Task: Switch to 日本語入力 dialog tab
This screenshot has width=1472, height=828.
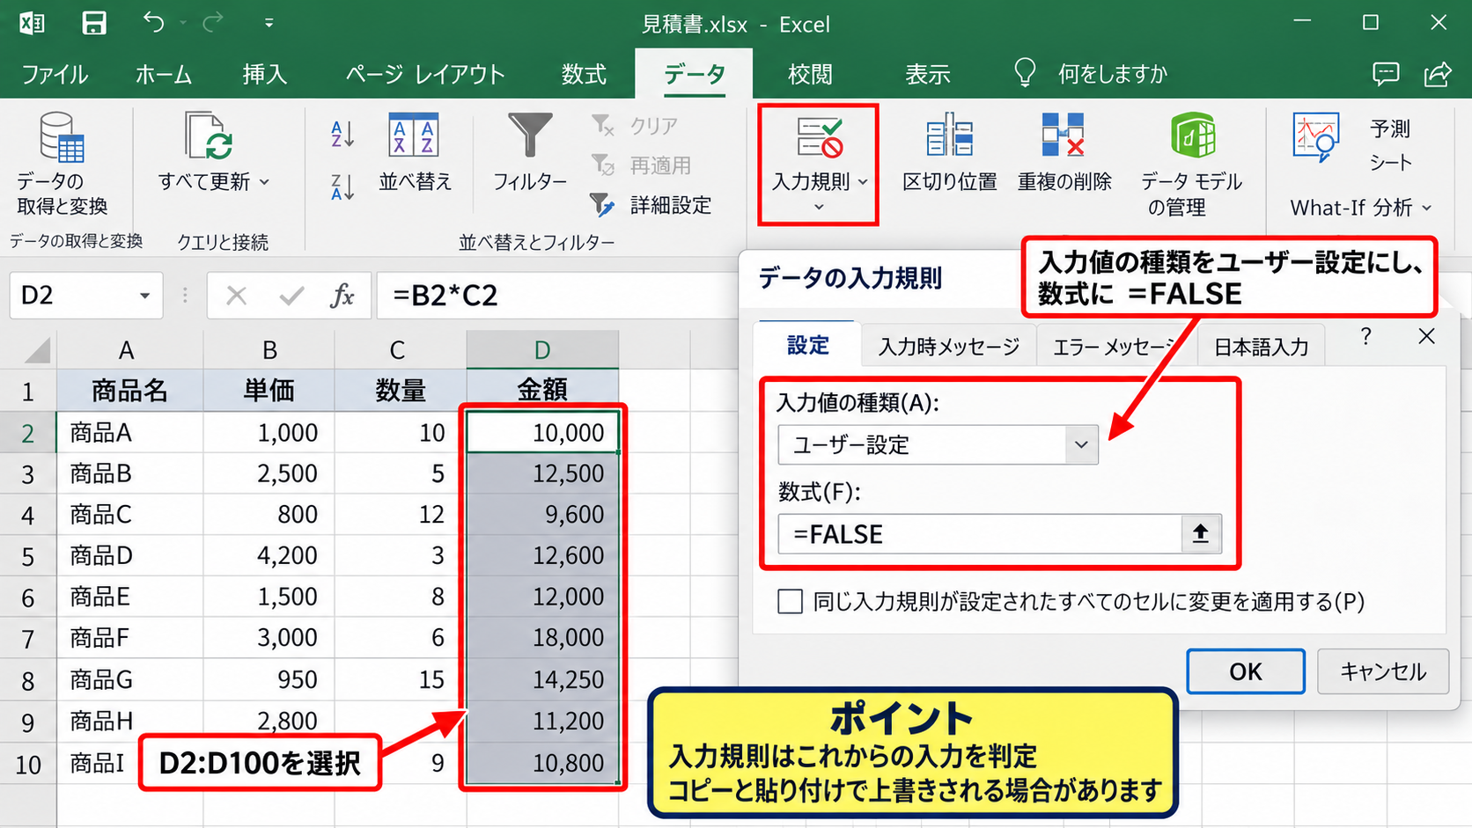Action: (1262, 347)
